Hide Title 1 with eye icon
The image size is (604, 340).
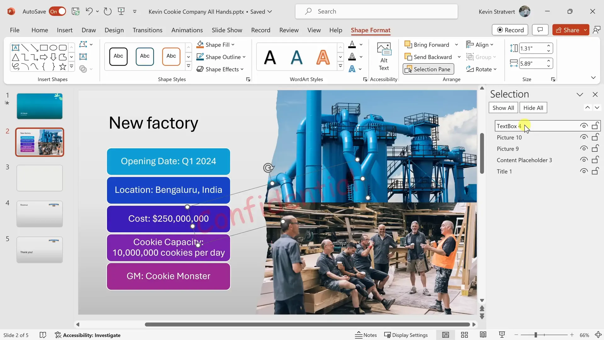tap(584, 171)
